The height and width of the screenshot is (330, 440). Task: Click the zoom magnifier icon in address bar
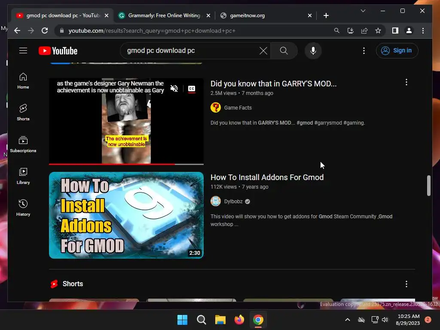click(x=337, y=31)
